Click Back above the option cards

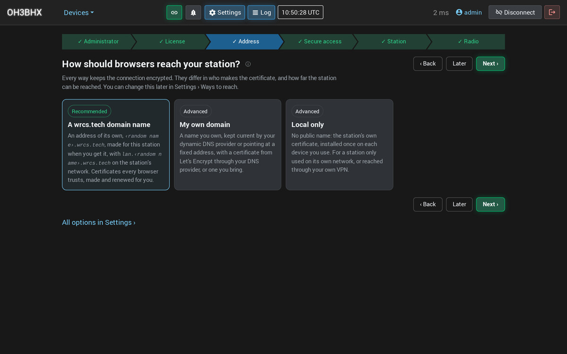pyautogui.click(x=428, y=64)
